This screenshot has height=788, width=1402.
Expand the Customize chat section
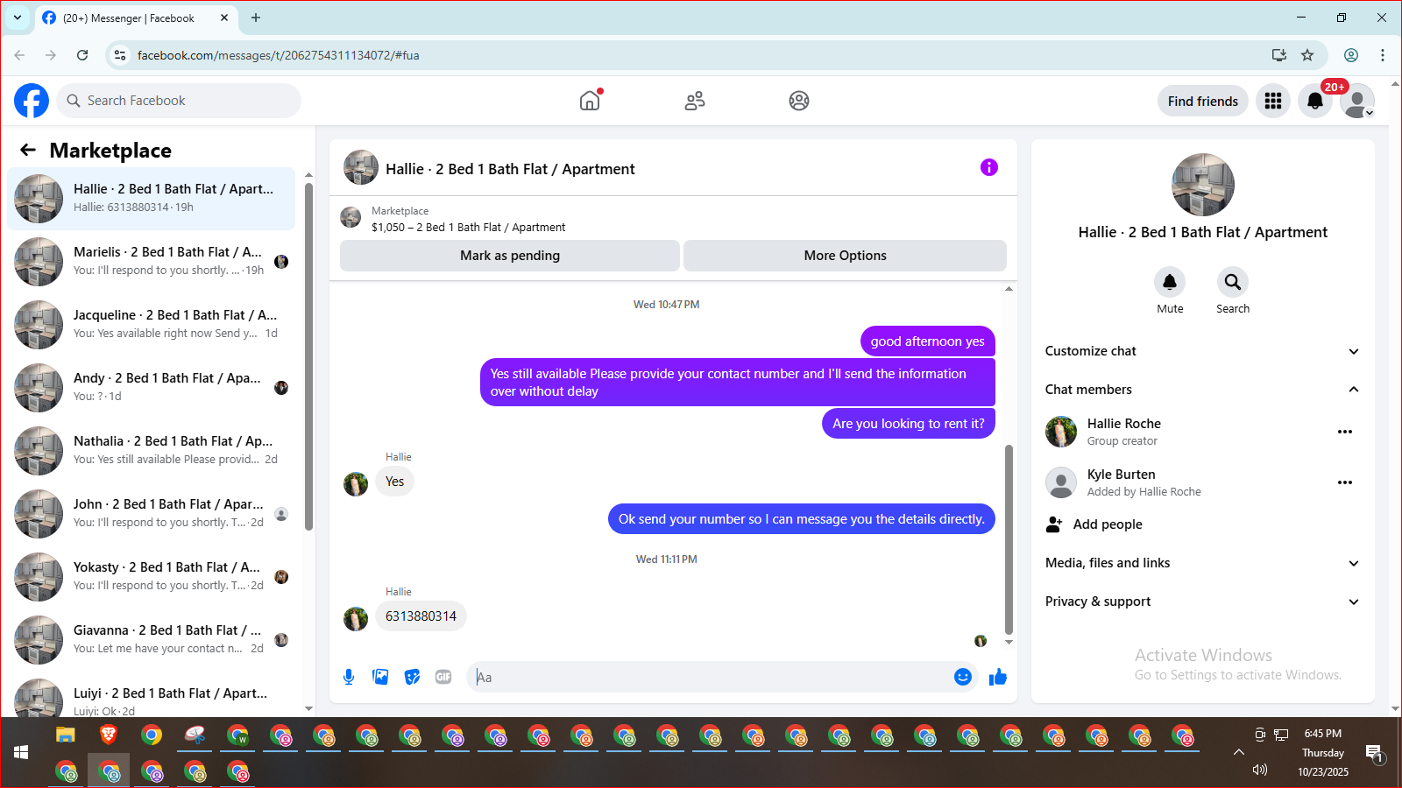coord(1203,351)
